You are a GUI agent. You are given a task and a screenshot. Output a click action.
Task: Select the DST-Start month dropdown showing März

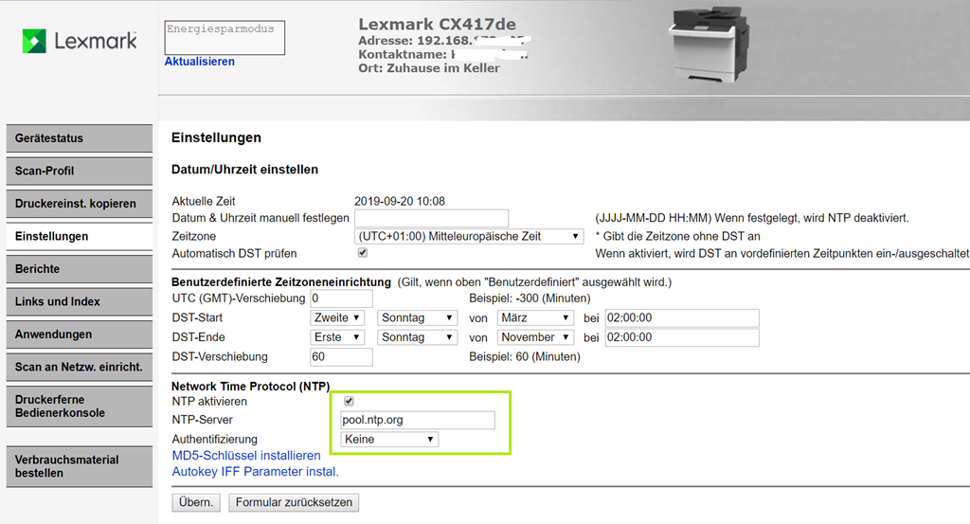[x=535, y=318]
